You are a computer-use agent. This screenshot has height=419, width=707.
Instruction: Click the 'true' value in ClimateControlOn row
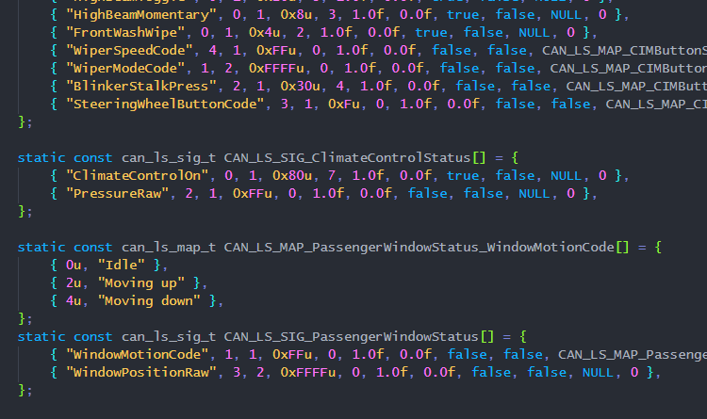coord(463,176)
